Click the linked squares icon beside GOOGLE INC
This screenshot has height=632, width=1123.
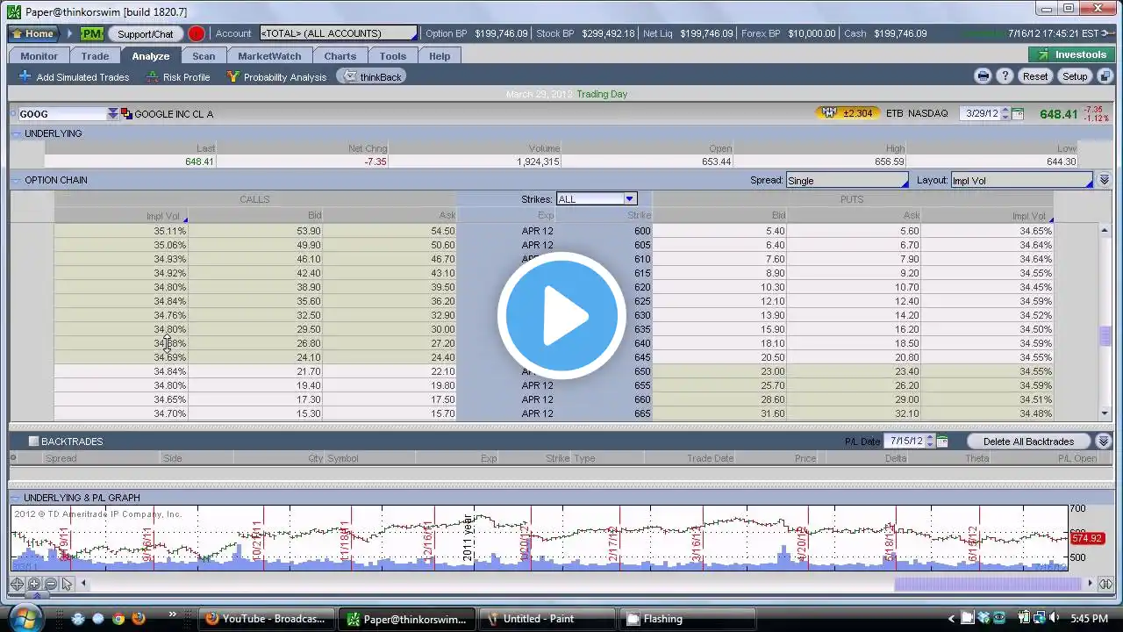126,114
